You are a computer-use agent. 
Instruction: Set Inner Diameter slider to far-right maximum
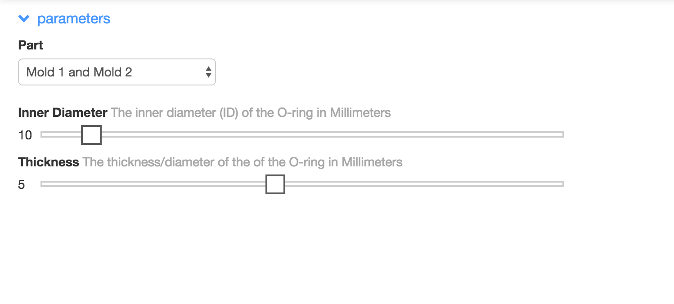562,134
